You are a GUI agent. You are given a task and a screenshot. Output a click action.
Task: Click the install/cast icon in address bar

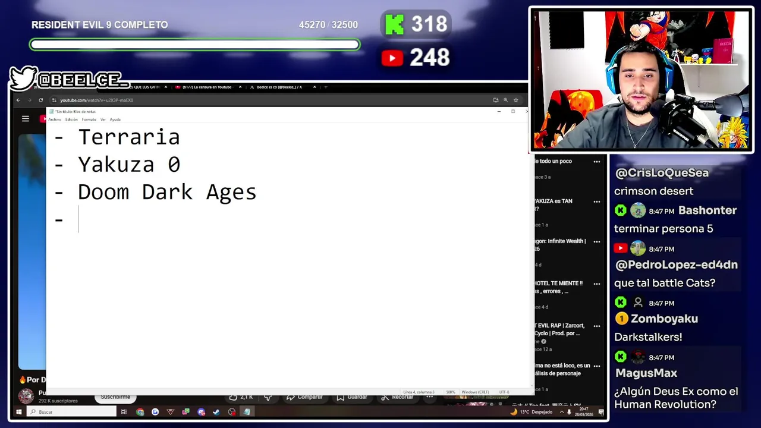click(496, 100)
